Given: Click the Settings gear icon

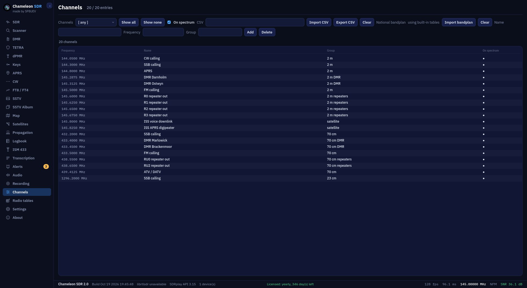Looking at the screenshot, I should [x=8, y=209].
